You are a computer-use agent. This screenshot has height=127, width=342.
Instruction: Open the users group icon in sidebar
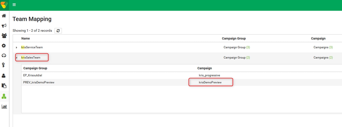[4, 36]
